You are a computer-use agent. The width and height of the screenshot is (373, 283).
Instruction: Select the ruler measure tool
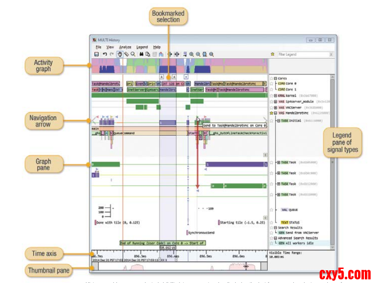tap(126, 54)
